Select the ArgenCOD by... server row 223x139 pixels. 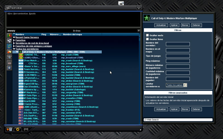pos(60,84)
